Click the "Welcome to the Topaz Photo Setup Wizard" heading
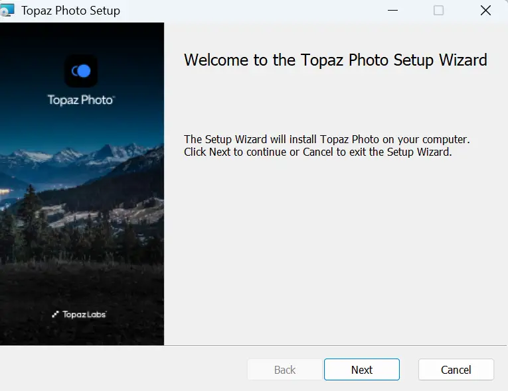 335,60
